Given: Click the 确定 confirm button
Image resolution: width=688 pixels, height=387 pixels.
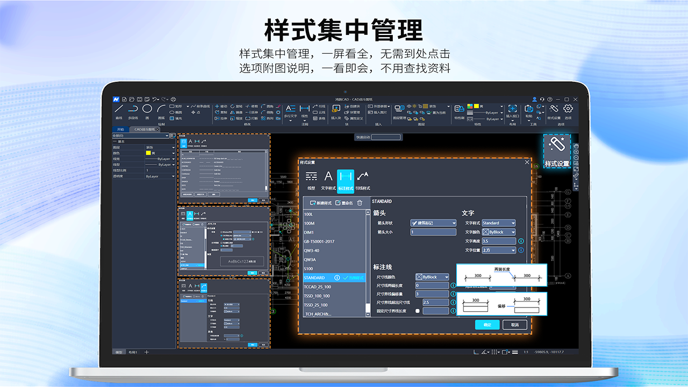Looking at the screenshot, I should [x=488, y=325].
